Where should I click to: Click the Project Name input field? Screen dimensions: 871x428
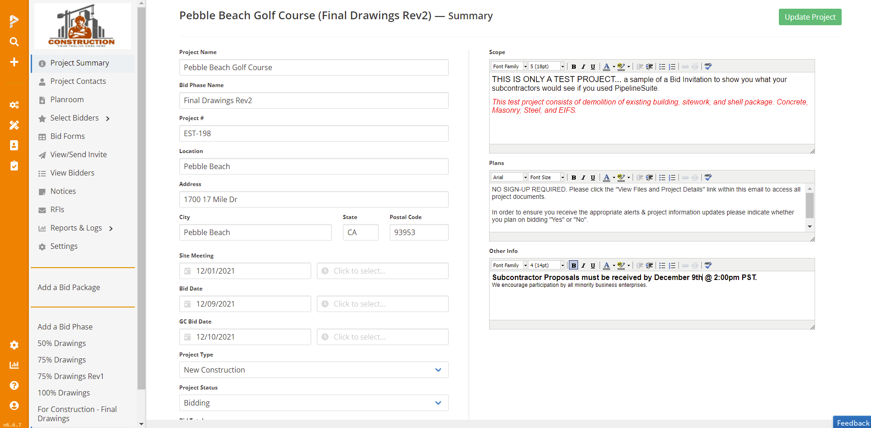pos(314,67)
